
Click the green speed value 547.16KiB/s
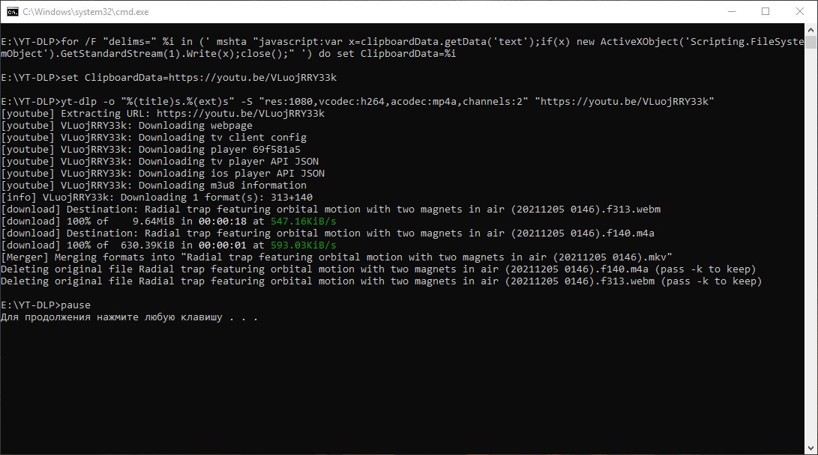pos(303,222)
